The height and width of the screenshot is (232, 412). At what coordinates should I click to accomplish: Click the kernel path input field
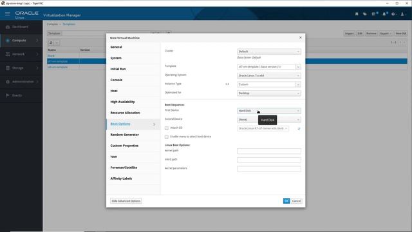coord(269,151)
